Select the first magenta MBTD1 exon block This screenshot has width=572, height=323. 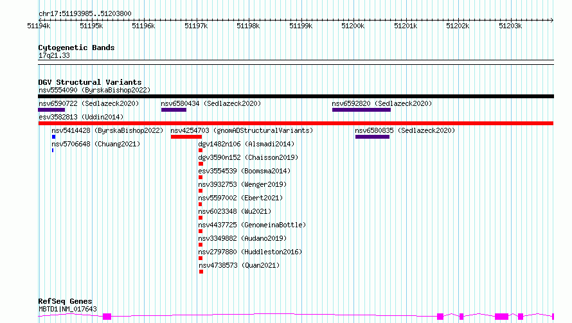107,317
